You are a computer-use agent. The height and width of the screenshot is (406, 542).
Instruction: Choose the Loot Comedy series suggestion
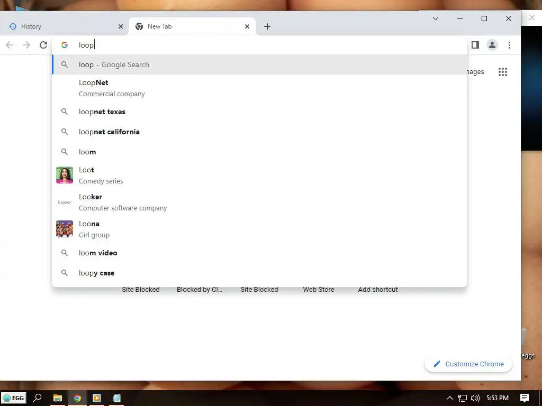point(259,176)
